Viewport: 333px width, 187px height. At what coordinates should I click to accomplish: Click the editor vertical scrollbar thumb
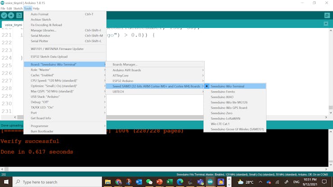point(331,107)
